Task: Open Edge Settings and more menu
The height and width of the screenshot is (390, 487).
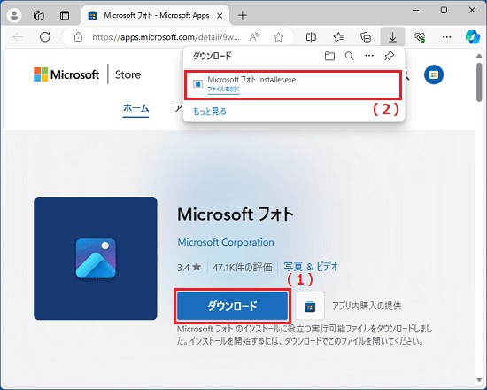Action: click(x=446, y=37)
